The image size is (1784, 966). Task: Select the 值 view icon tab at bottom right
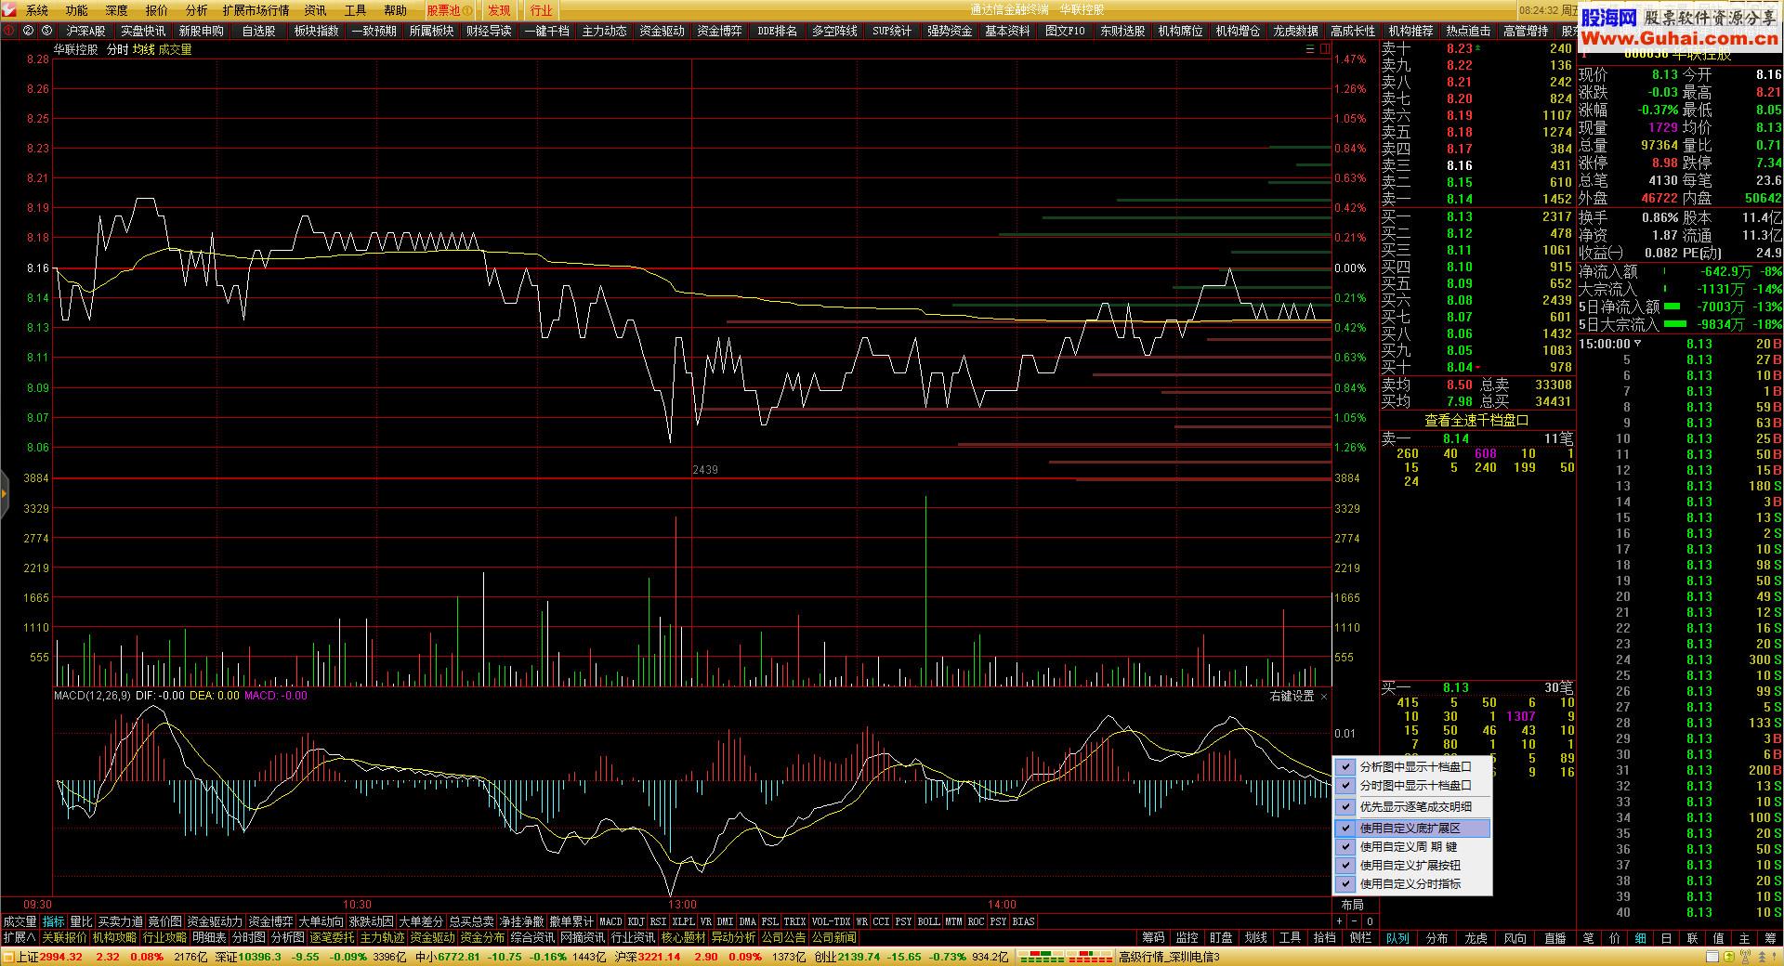coord(1719,938)
